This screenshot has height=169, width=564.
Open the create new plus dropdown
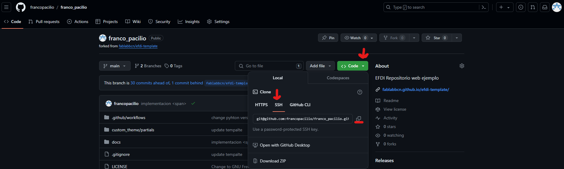pyautogui.click(x=505, y=7)
